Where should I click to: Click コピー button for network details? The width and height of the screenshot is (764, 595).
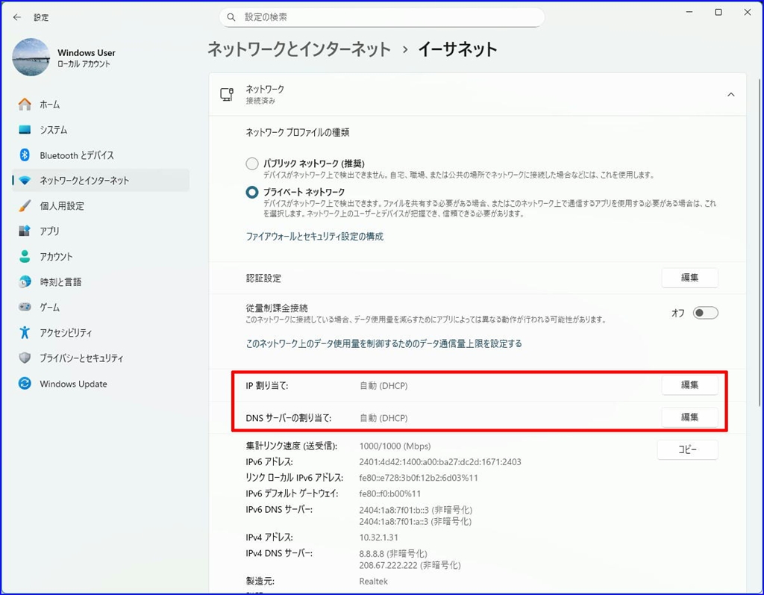(687, 449)
